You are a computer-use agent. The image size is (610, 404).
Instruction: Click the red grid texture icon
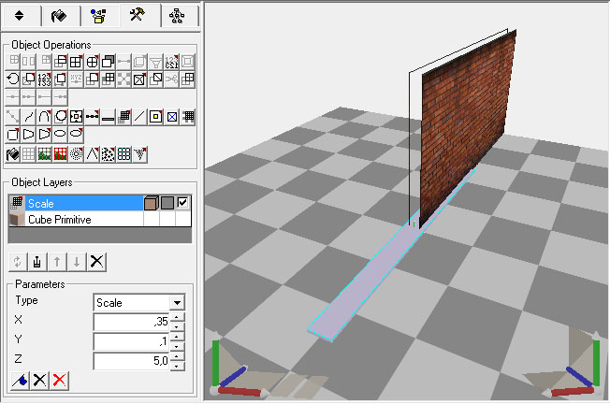(x=60, y=154)
